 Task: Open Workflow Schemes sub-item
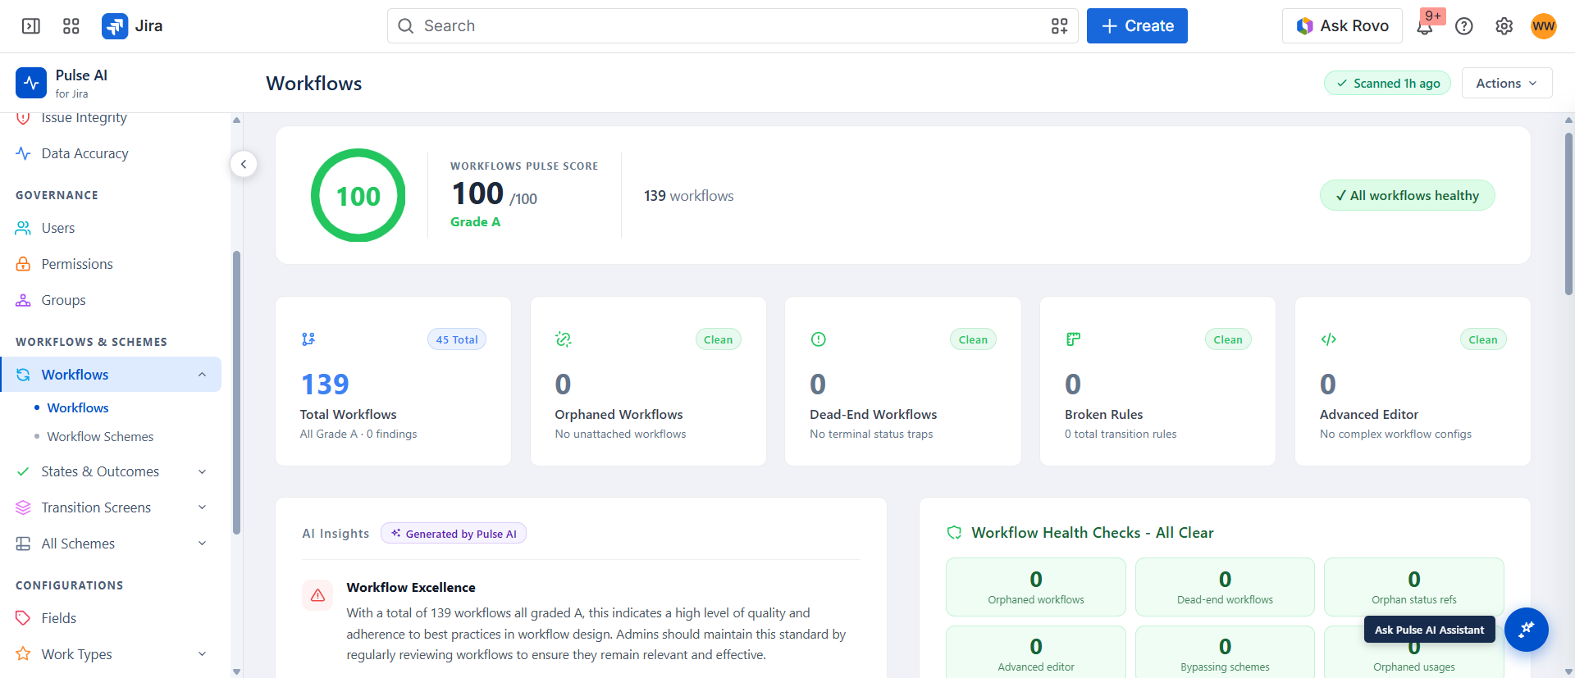pyautogui.click(x=100, y=437)
